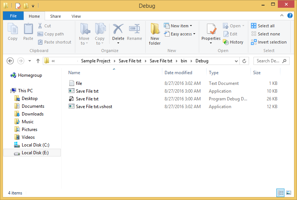The image size is (297, 200).
Task: Open Videos in the sidebar
Action: click(24, 137)
